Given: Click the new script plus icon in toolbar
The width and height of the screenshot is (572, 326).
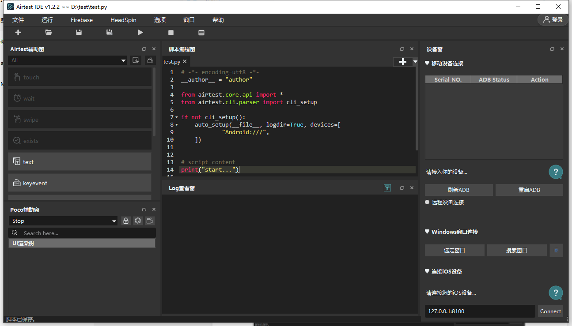Looking at the screenshot, I should [18, 32].
